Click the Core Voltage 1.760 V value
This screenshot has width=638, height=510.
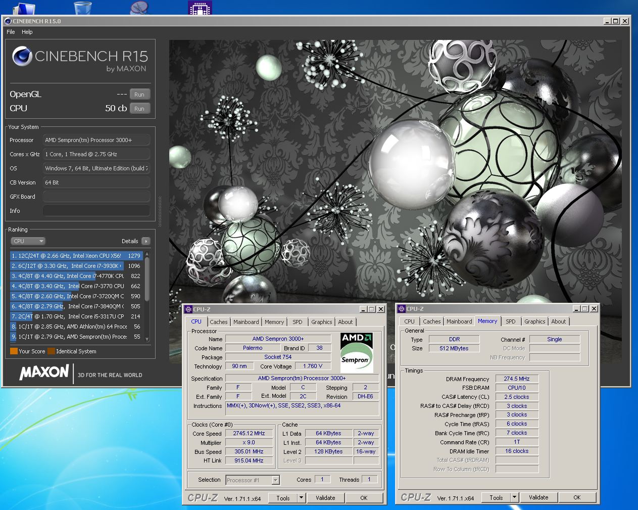point(313,366)
